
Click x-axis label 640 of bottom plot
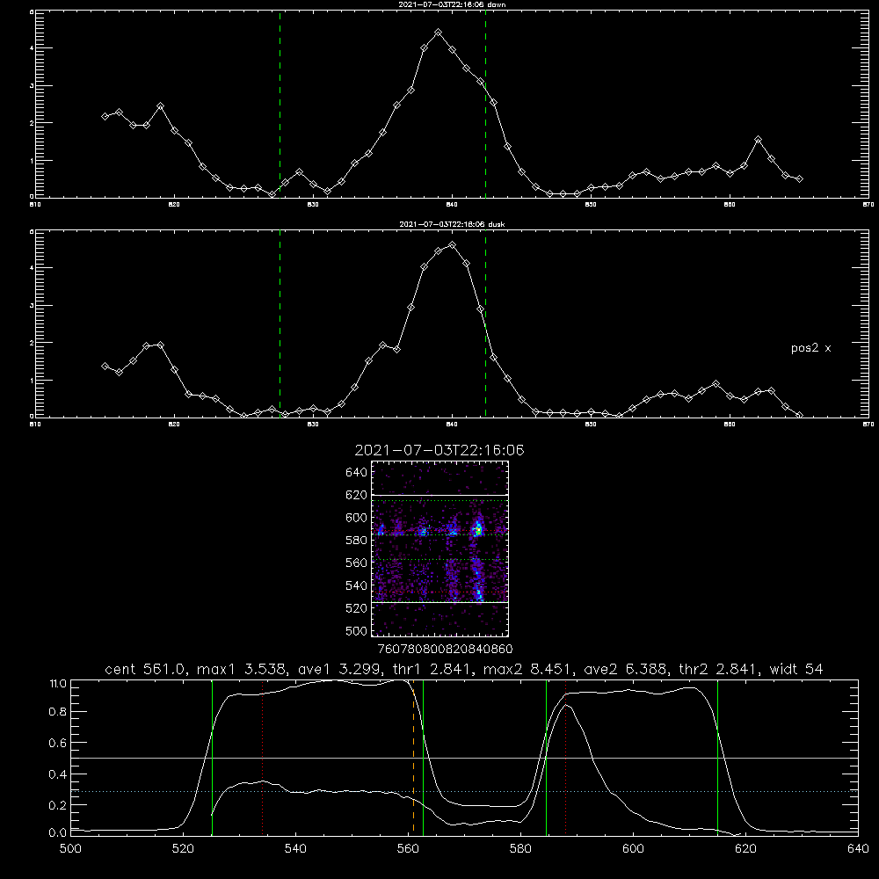pyautogui.click(x=858, y=849)
